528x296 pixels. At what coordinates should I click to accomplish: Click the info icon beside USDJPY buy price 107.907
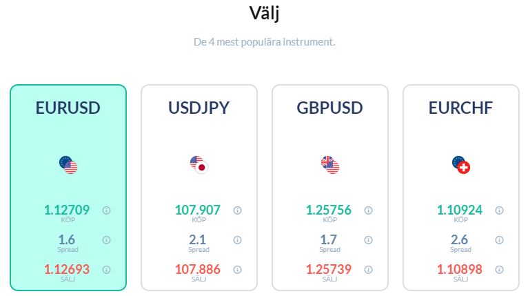coord(237,210)
